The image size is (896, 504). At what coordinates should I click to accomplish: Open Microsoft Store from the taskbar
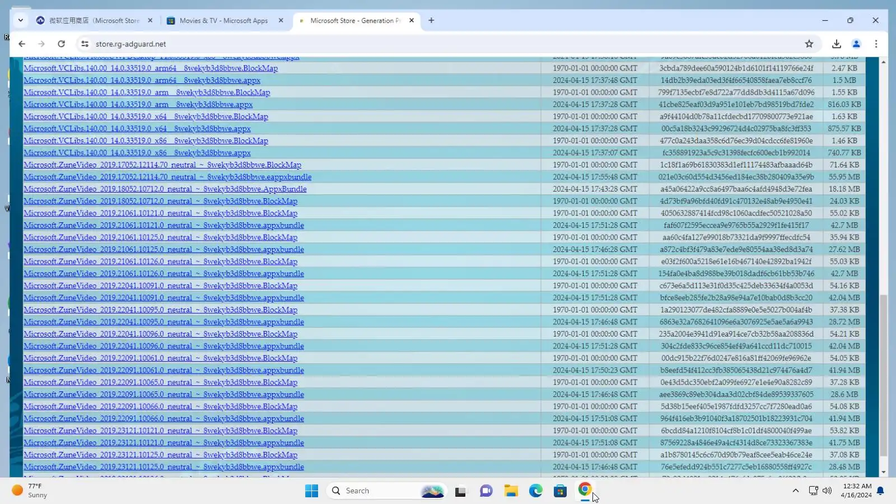561,491
